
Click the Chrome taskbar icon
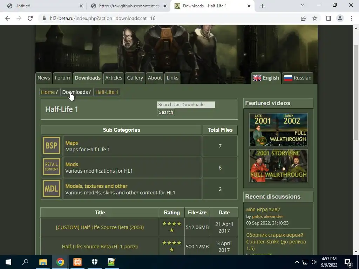[60, 262]
